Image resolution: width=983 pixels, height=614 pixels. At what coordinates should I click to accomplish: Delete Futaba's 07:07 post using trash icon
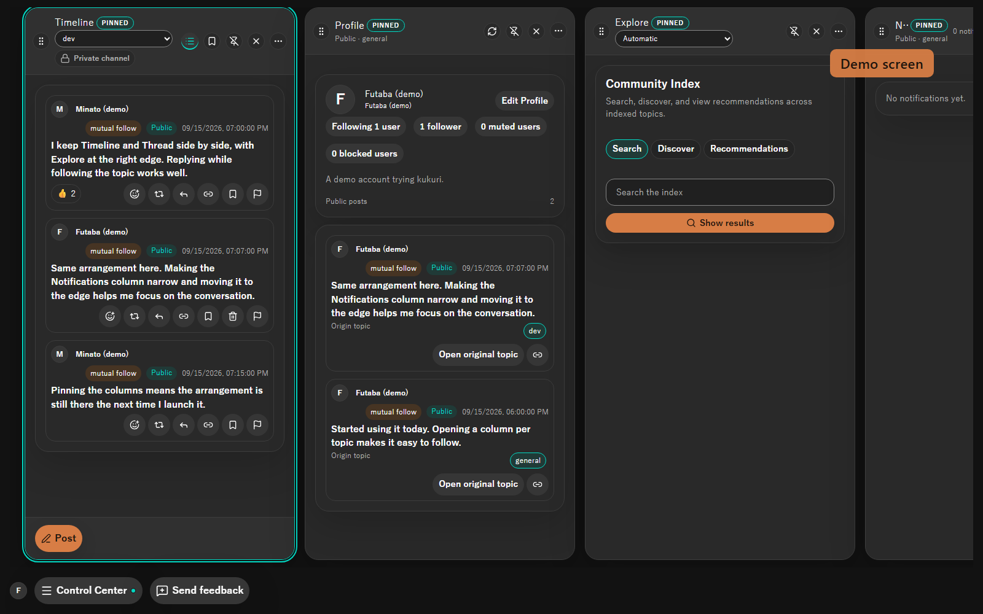[x=233, y=316]
